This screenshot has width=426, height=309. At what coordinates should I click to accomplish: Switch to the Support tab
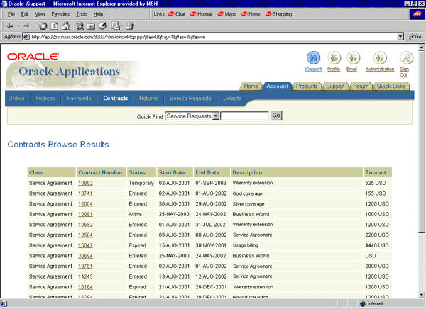335,86
